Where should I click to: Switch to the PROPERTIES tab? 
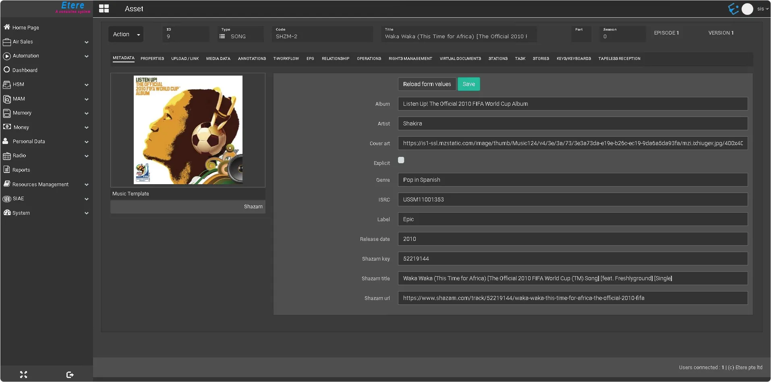pyautogui.click(x=152, y=59)
